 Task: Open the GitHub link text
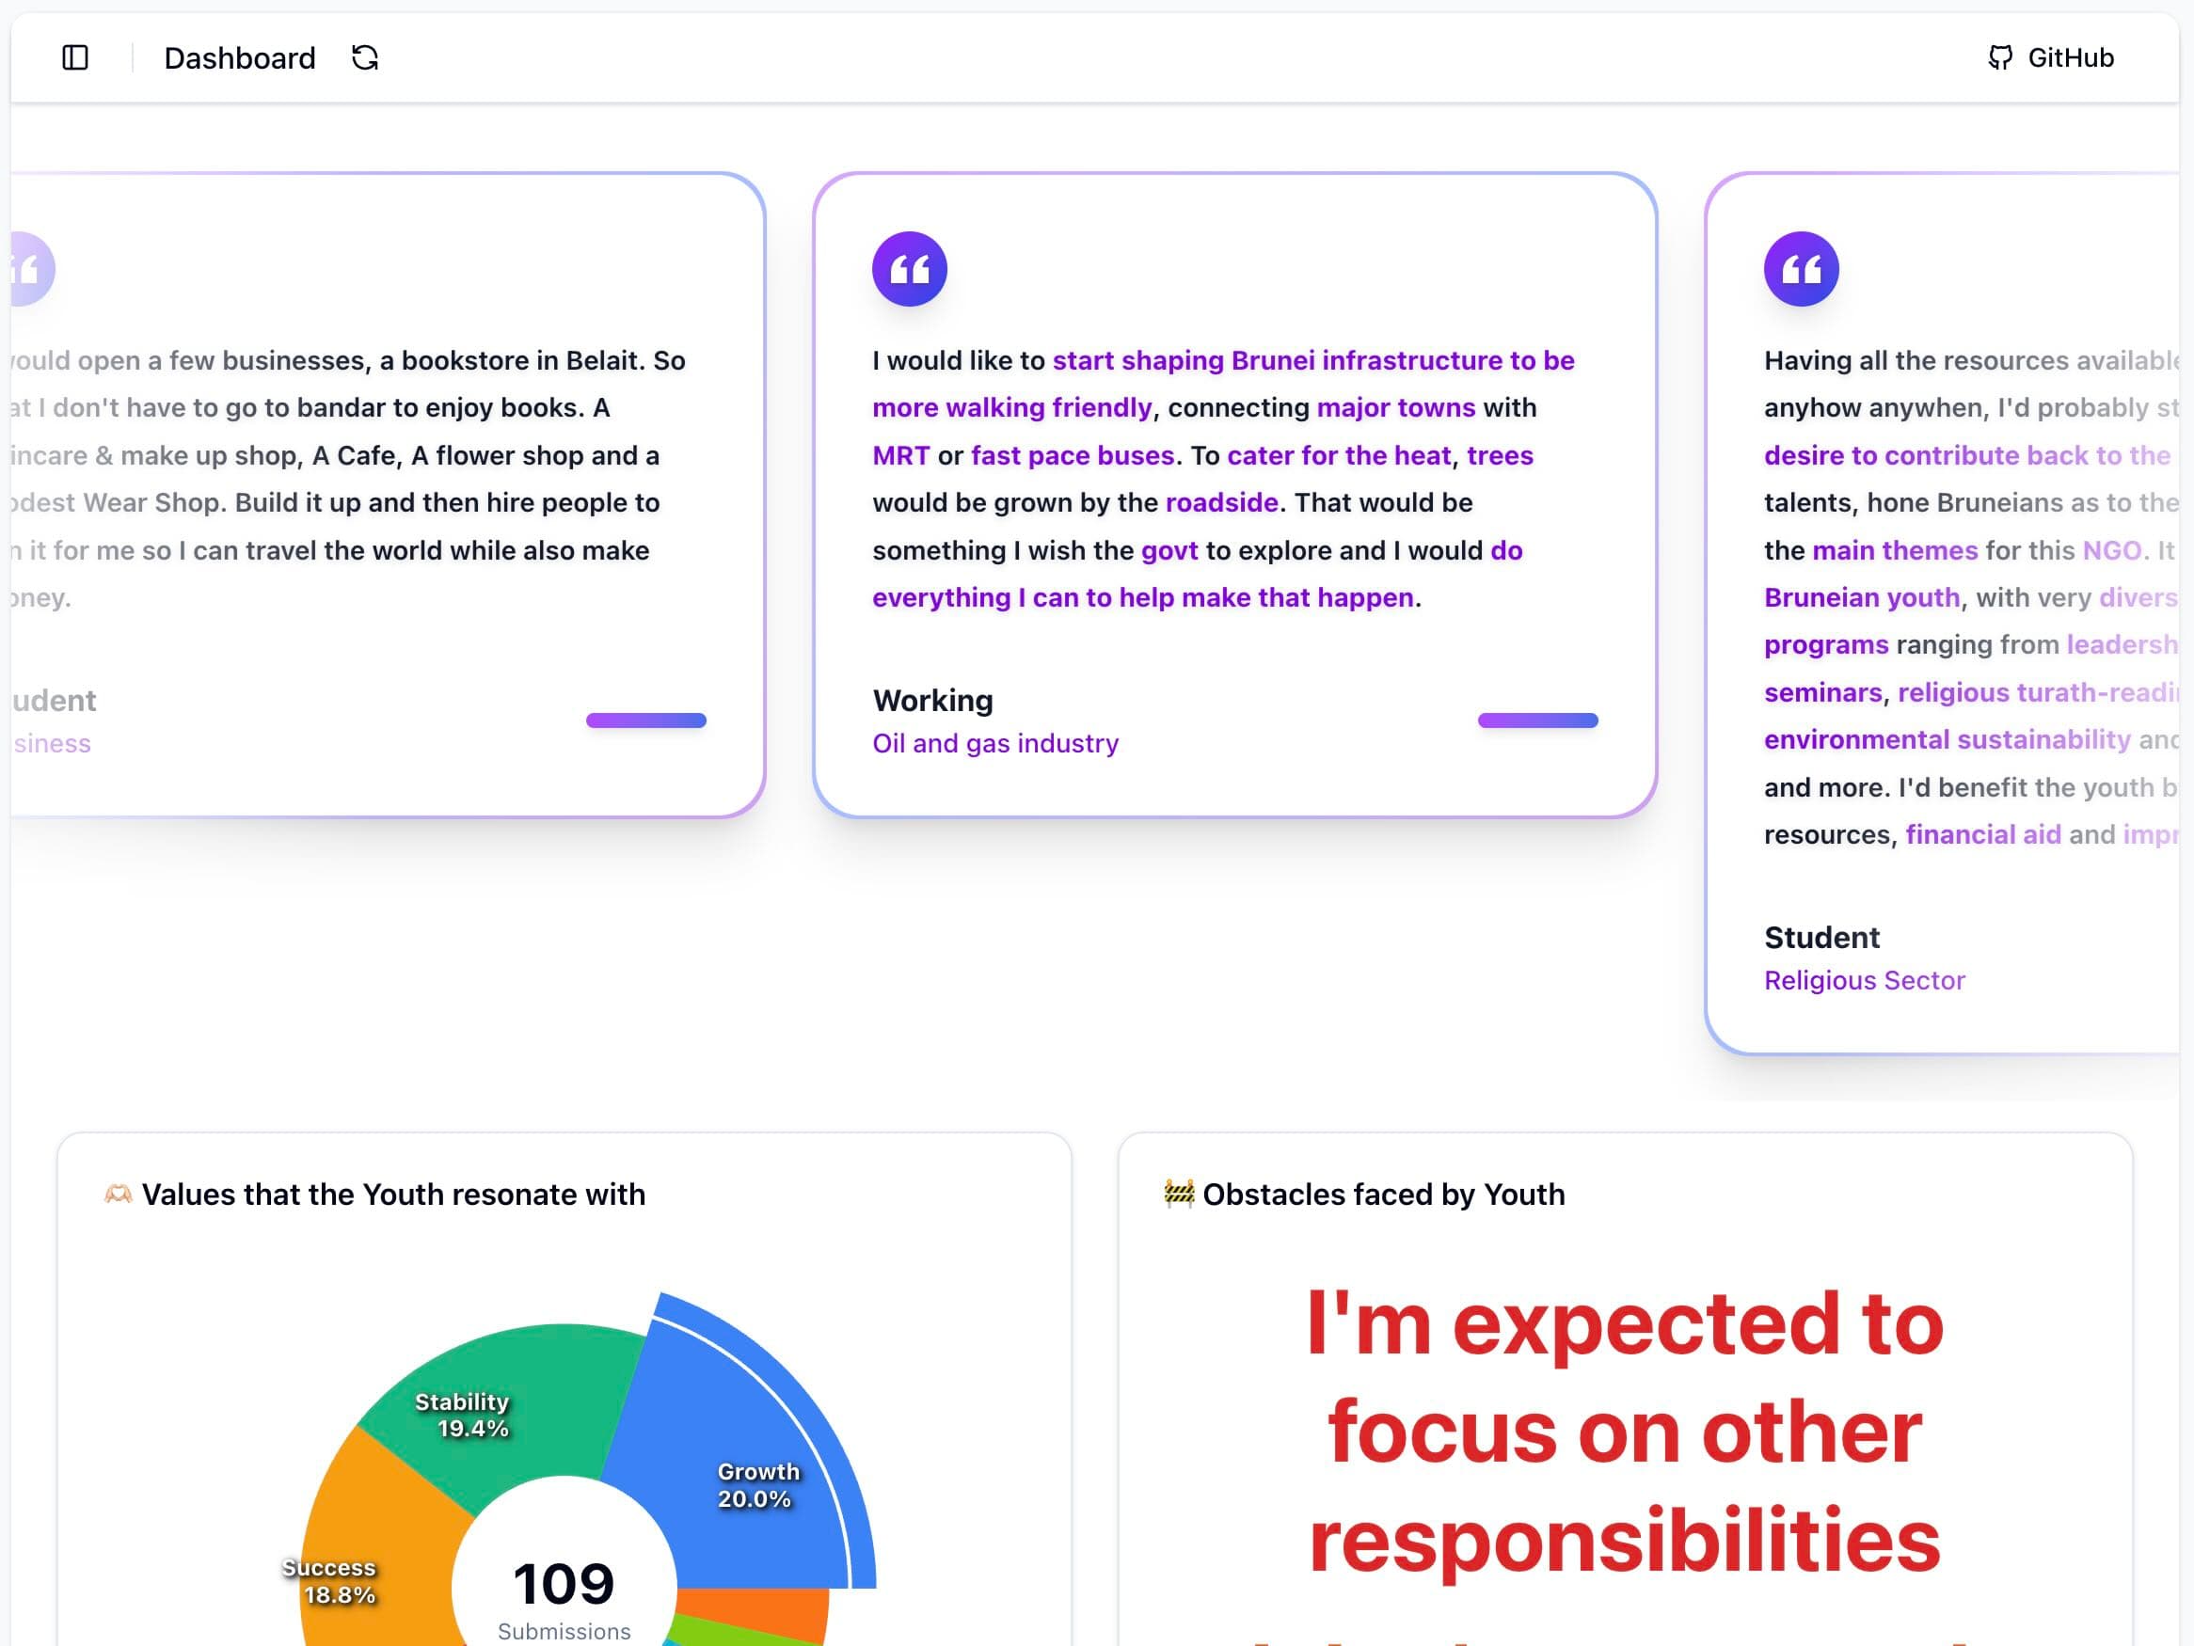tap(2070, 57)
